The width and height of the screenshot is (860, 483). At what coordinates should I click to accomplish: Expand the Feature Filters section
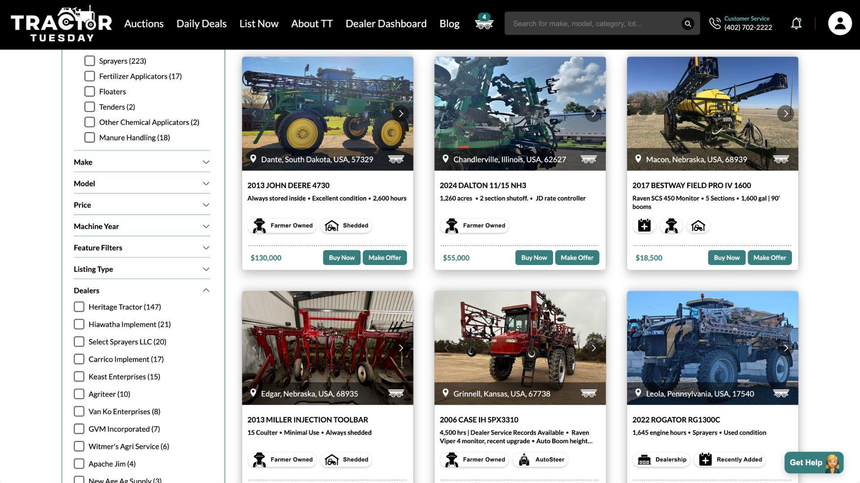142,248
